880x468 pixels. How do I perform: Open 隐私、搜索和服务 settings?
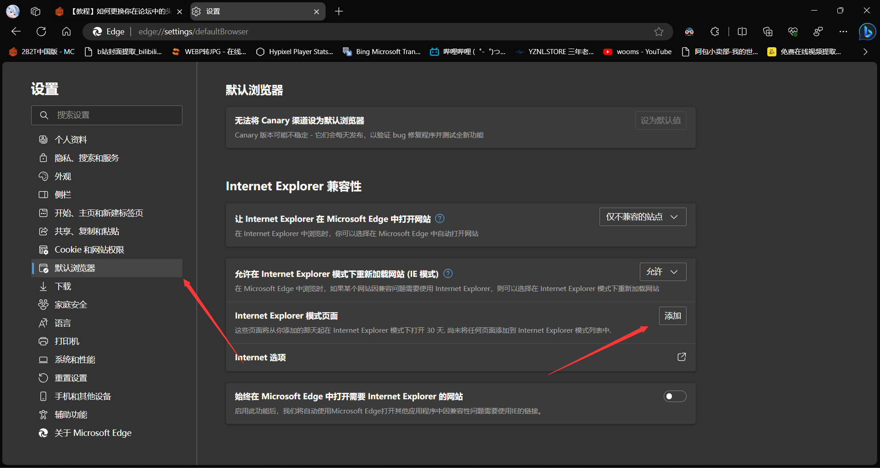point(107,158)
